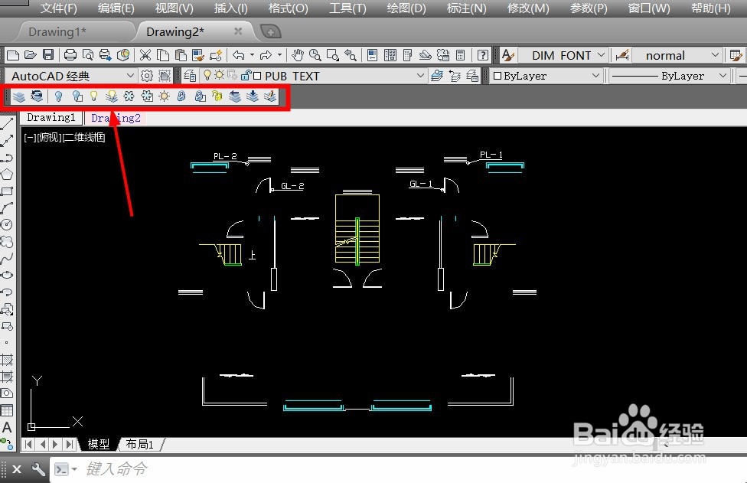Select the Multiline Text A tool
Screen dimensions: 747x483
point(7,427)
